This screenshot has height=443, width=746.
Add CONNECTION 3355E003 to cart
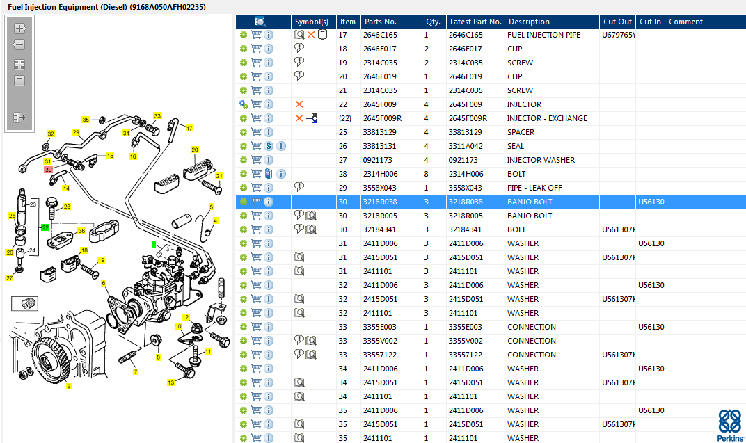click(x=256, y=327)
